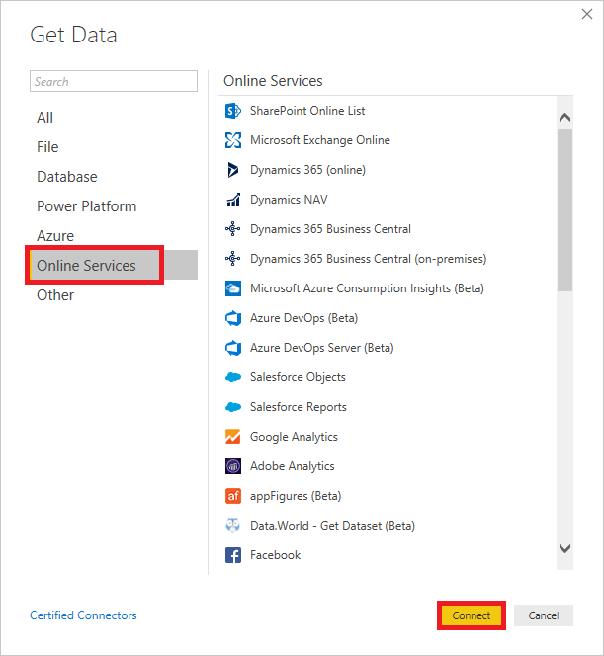Close the Get Data dialog
Screen dimensions: 604x656
pos(587,14)
